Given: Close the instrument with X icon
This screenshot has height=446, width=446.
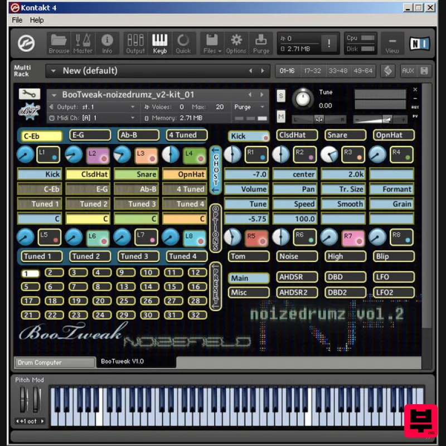Looking at the screenshot, I should [x=415, y=89].
